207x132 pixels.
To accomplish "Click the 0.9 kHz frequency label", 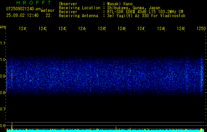I will [x=3, y=76].
